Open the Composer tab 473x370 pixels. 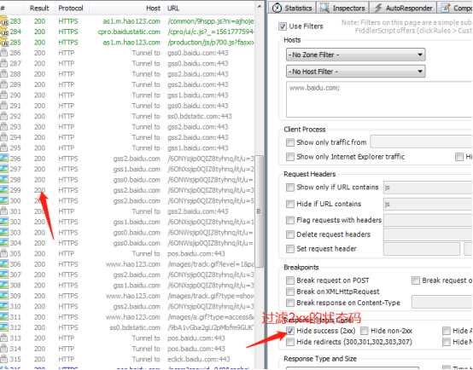pyautogui.click(x=456, y=8)
